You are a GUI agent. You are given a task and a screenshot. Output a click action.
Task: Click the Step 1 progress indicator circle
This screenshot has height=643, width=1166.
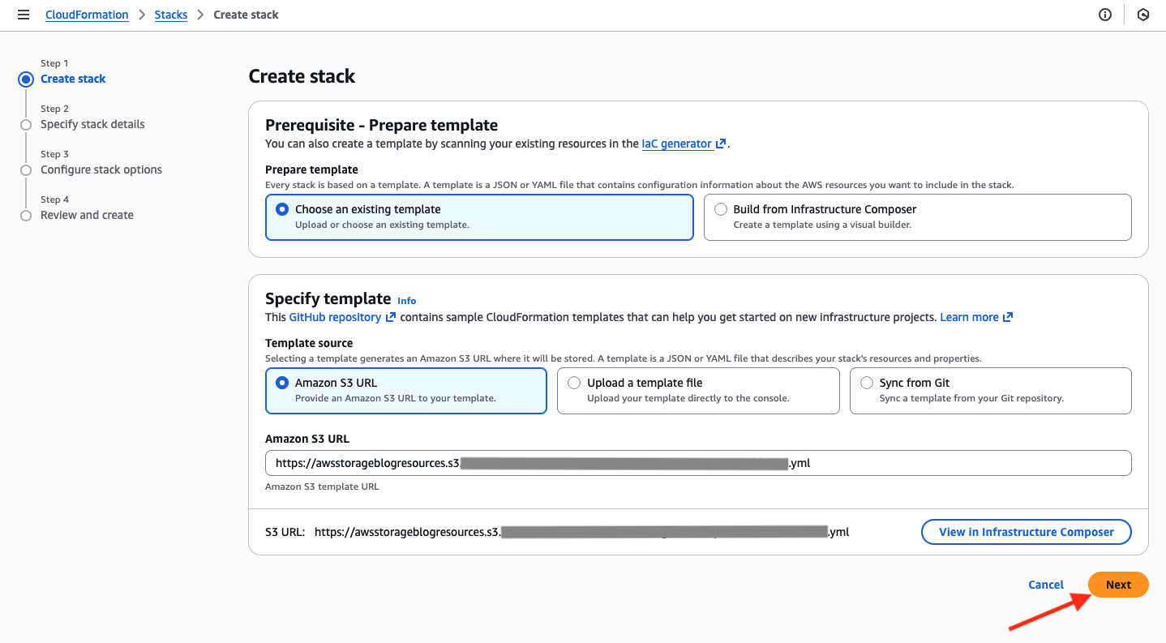[x=26, y=79]
